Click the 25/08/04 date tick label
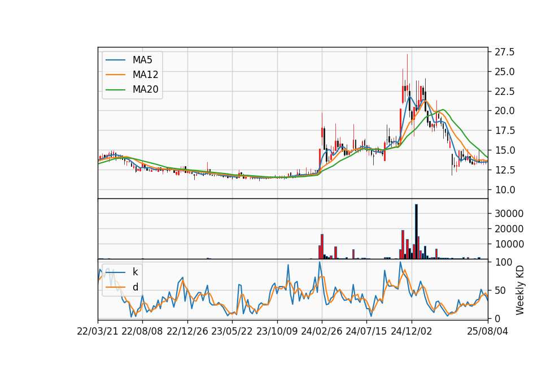This screenshot has width=542, height=390. pyautogui.click(x=487, y=331)
